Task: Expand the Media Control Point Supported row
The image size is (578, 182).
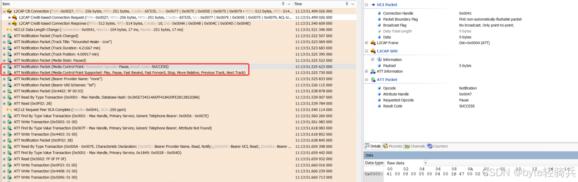Action: (x=4, y=73)
